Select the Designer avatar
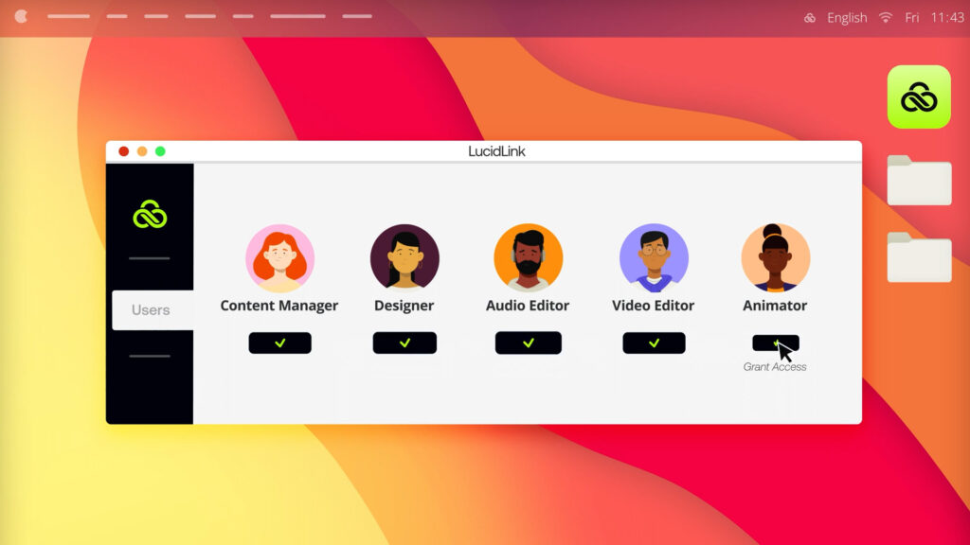Screen dimensions: 970x545 click(x=404, y=257)
